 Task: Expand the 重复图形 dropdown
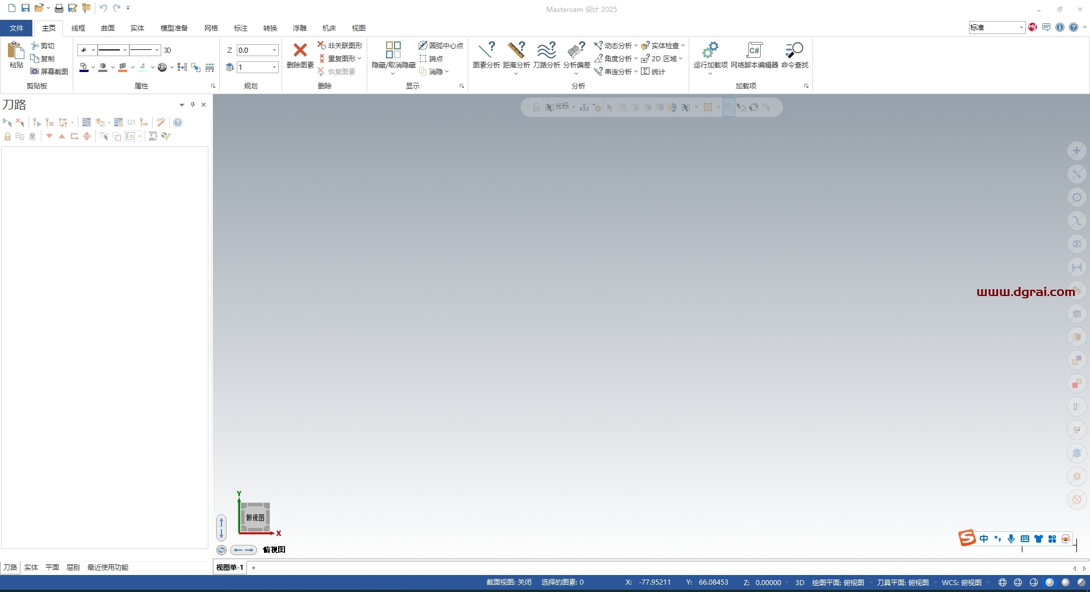click(359, 59)
